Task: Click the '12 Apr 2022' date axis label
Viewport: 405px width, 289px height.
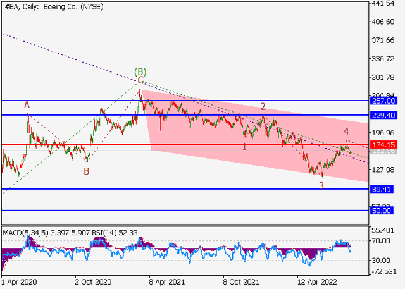Action: coord(317,282)
